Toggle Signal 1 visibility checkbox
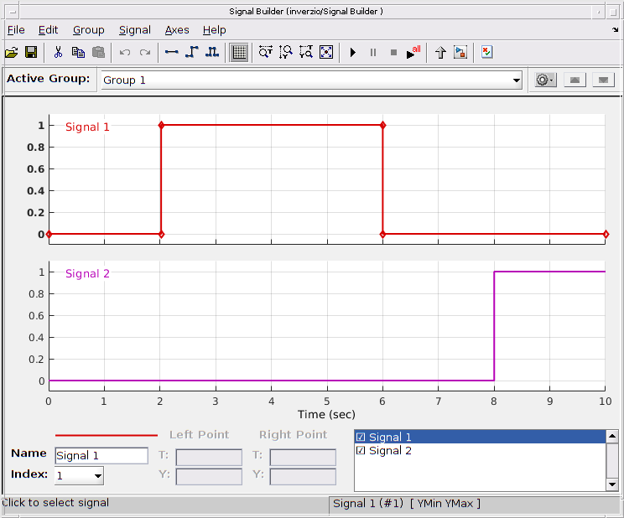This screenshot has width=624, height=518. [361, 438]
